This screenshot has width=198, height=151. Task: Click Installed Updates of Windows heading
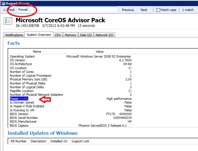(43, 133)
